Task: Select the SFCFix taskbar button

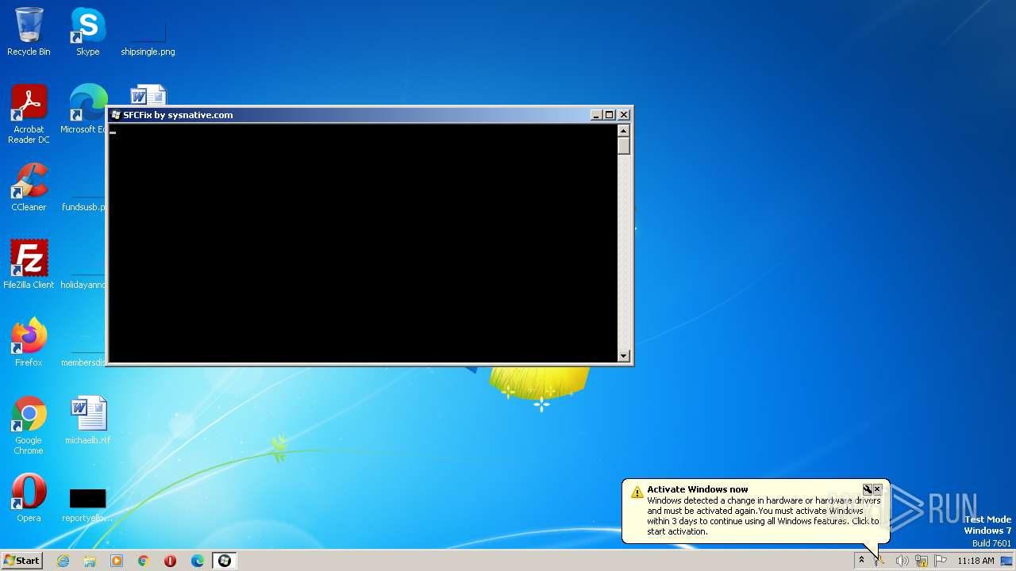Action: pos(225,561)
